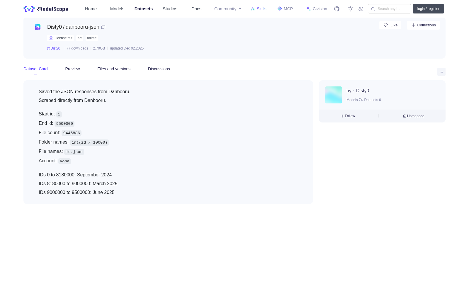This screenshot has height=293, width=469.
Task: Open the Discussions tab
Action: [x=159, y=69]
